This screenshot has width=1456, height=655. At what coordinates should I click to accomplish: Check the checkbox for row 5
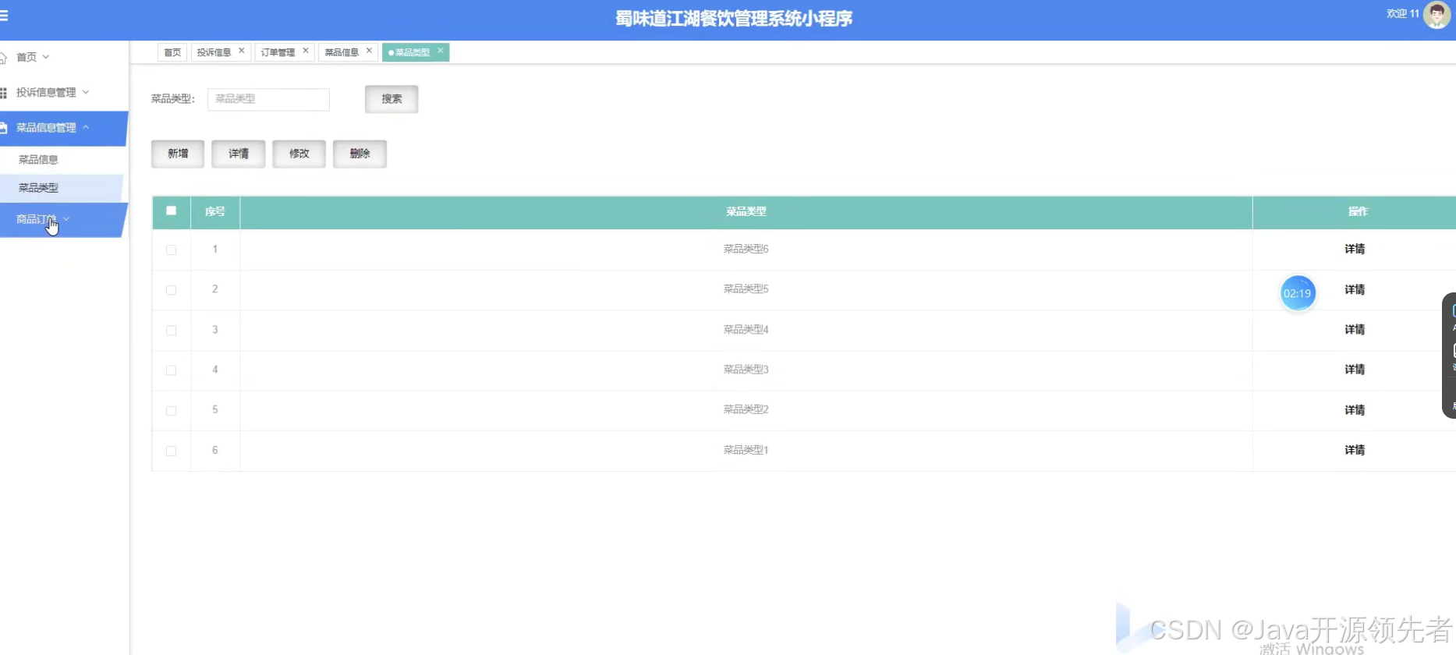click(x=172, y=411)
